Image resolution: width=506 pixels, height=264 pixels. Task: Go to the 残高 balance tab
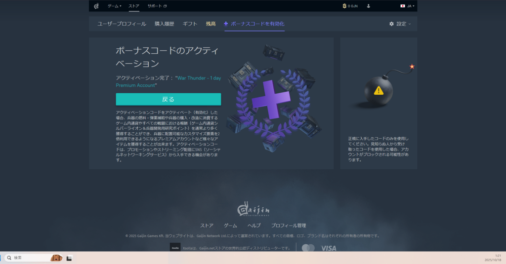[211, 24]
